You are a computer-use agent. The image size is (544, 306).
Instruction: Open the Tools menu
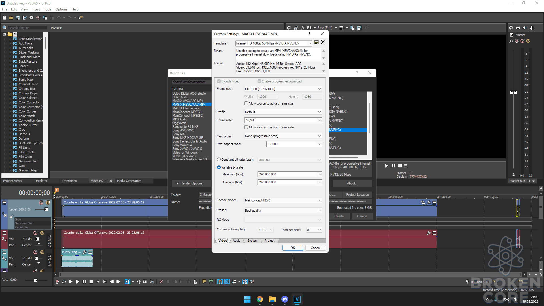click(48, 9)
